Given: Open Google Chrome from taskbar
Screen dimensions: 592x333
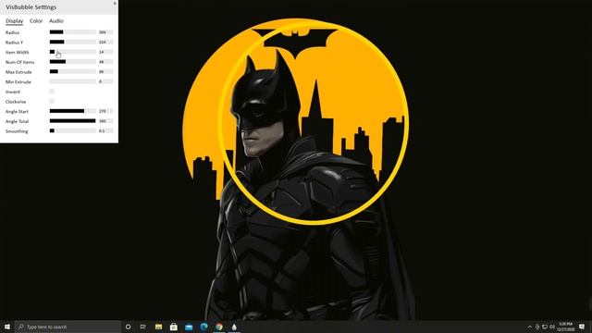Looking at the screenshot, I should coord(219,327).
